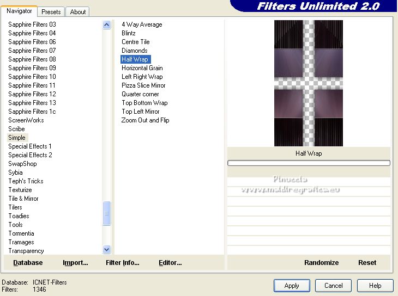This screenshot has width=398, height=296.
Task: Open the Editor... button
Action: pyautogui.click(x=170, y=263)
